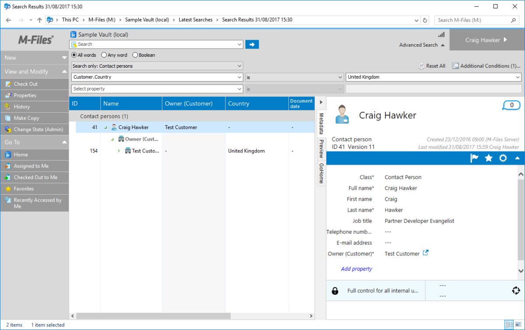Click the Explorer up arrow
Screen dimensions: 525x330
coord(40,20)
